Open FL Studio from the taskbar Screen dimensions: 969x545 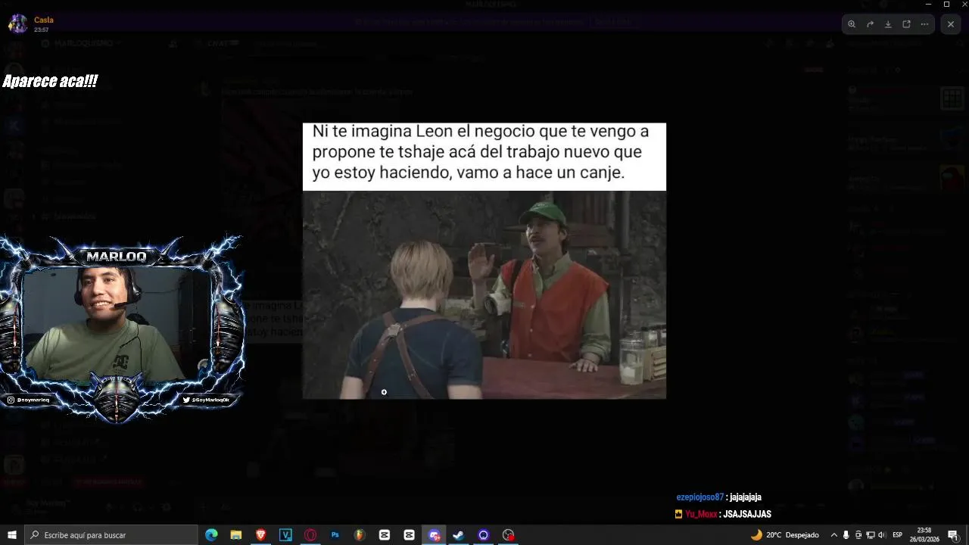(360, 535)
